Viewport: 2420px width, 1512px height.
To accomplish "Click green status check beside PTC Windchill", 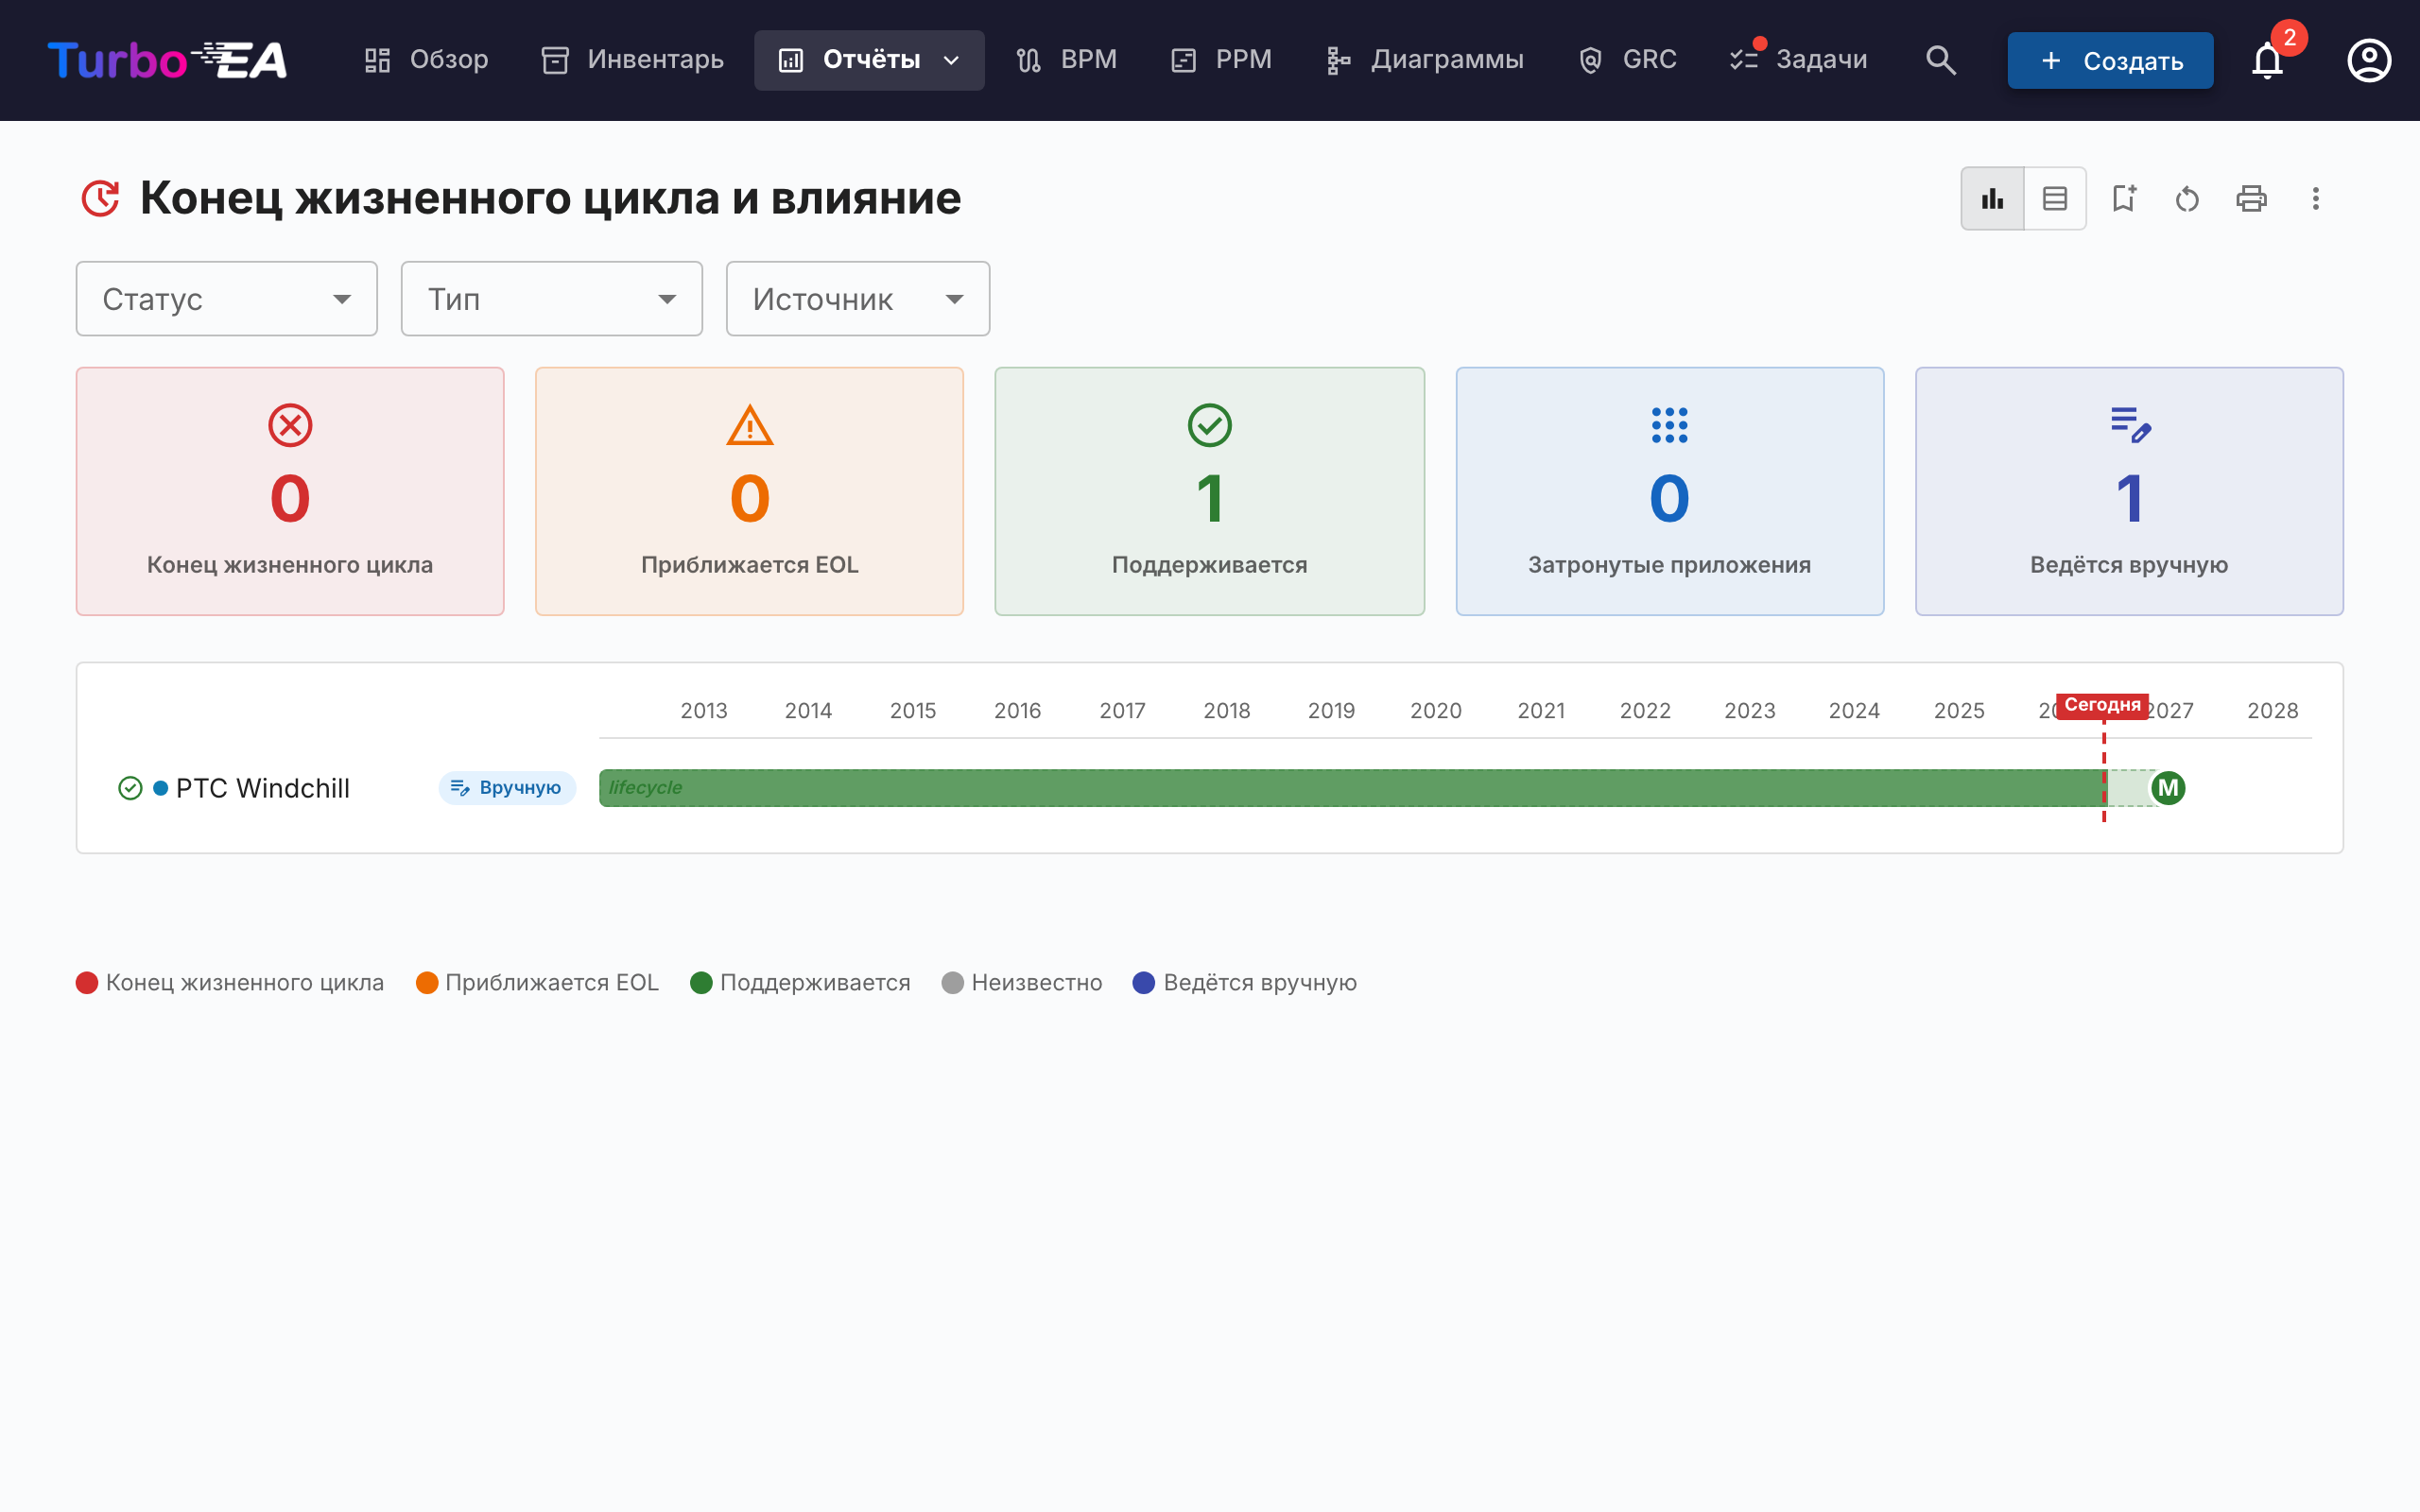I will [130, 788].
